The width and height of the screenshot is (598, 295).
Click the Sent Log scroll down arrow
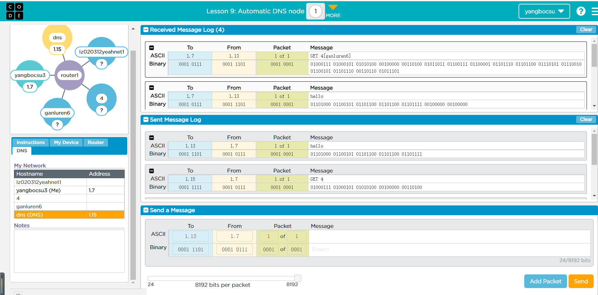[594, 196]
